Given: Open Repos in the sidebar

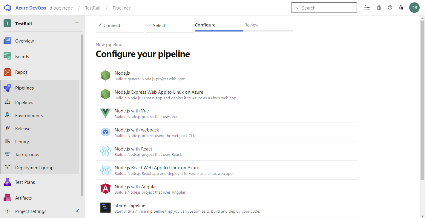Looking at the screenshot, I should (x=21, y=72).
